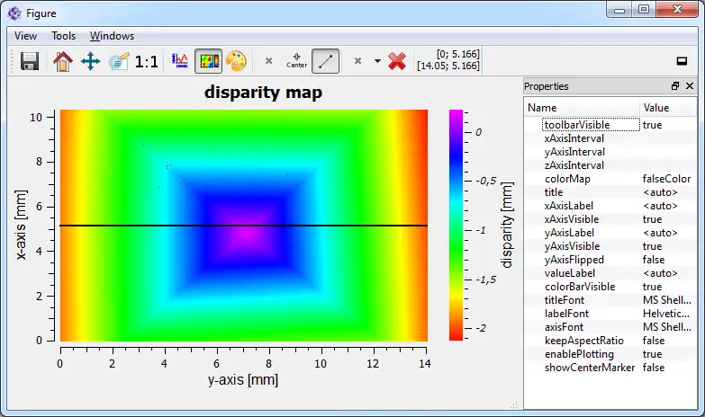This screenshot has height=417, width=705.
Task: Toggle the yAxisFlipped false value
Action: [654, 260]
